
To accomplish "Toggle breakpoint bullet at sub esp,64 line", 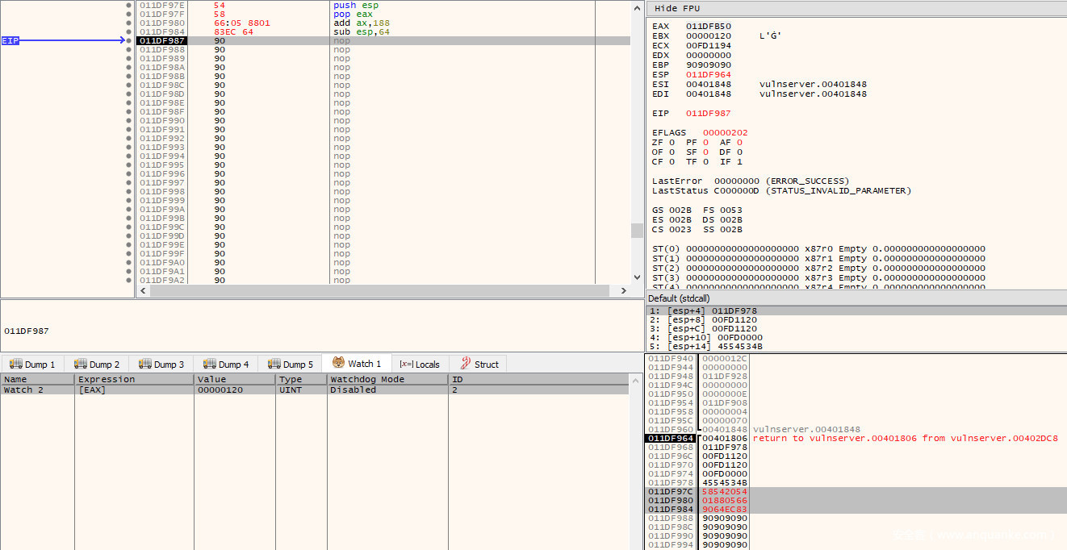I will [129, 31].
